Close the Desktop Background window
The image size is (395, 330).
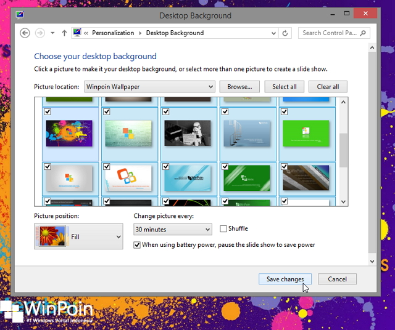click(x=365, y=14)
